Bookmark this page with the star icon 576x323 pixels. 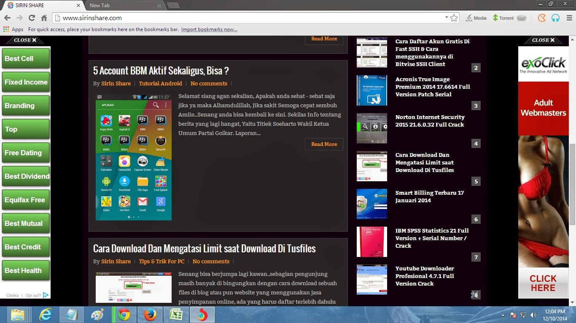coord(454,18)
